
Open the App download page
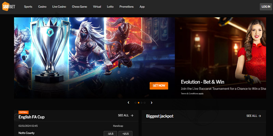(x=142, y=7)
